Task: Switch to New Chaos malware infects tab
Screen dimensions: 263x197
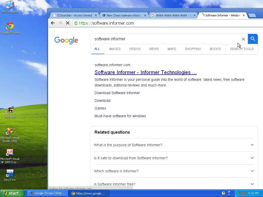Action: pos(124,15)
